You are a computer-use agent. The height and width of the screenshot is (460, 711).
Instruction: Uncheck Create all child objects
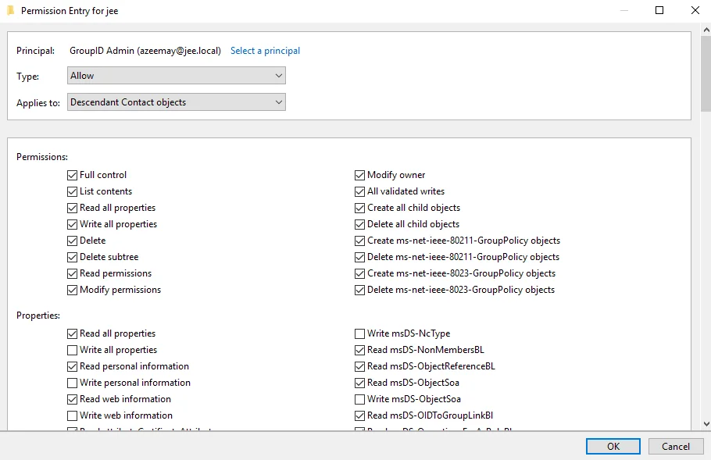coord(359,208)
